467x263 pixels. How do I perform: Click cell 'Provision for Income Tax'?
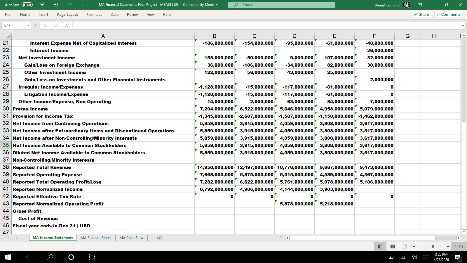coord(103,116)
